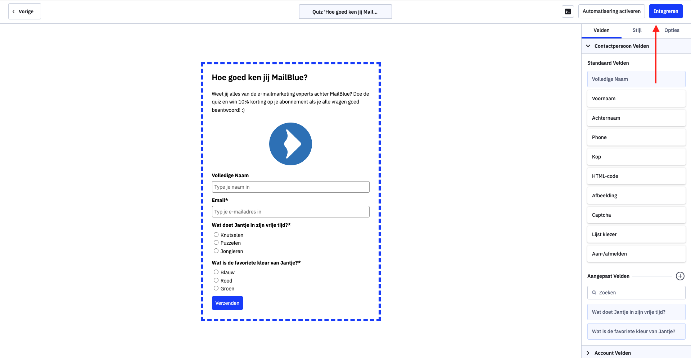The width and height of the screenshot is (691, 358).
Task: Collapse the Contactpersoon Velden section
Action: (636, 46)
